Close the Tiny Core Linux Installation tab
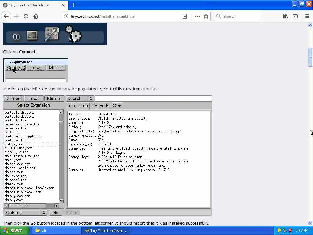Image resolution: width=313 pixels, height=235 pixels. click(63, 5)
